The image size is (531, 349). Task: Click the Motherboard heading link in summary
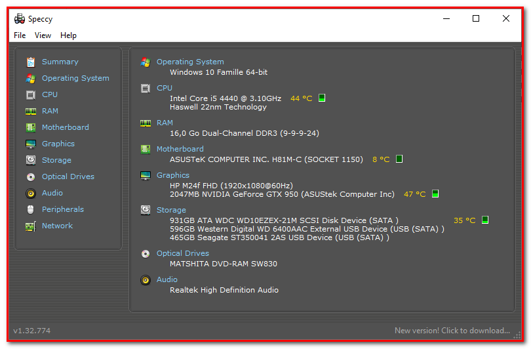pos(180,149)
